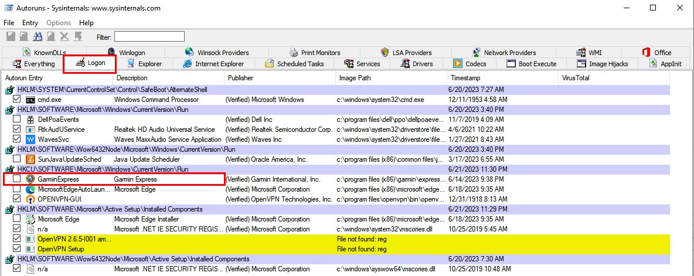
Task: Sort by Timestamp column header
Action: click(502, 78)
